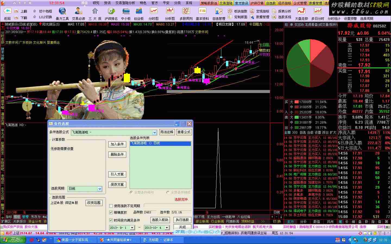Image resolution: width=391 pixels, height=244 pixels.
Task: Open the start date 2013-9-1 picker
Action: 132,228
